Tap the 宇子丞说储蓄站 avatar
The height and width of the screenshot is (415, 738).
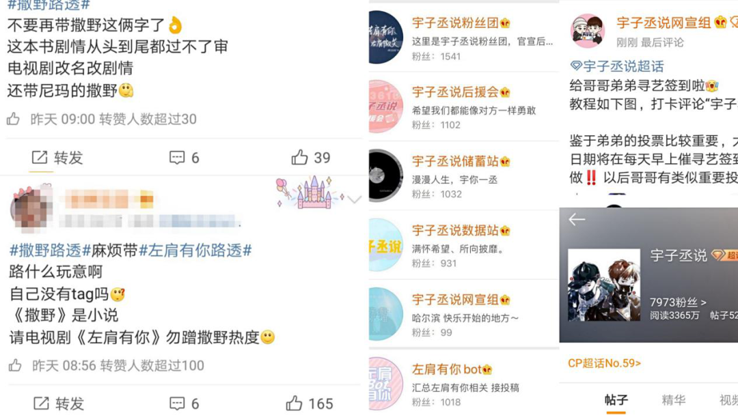(x=385, y=175)
